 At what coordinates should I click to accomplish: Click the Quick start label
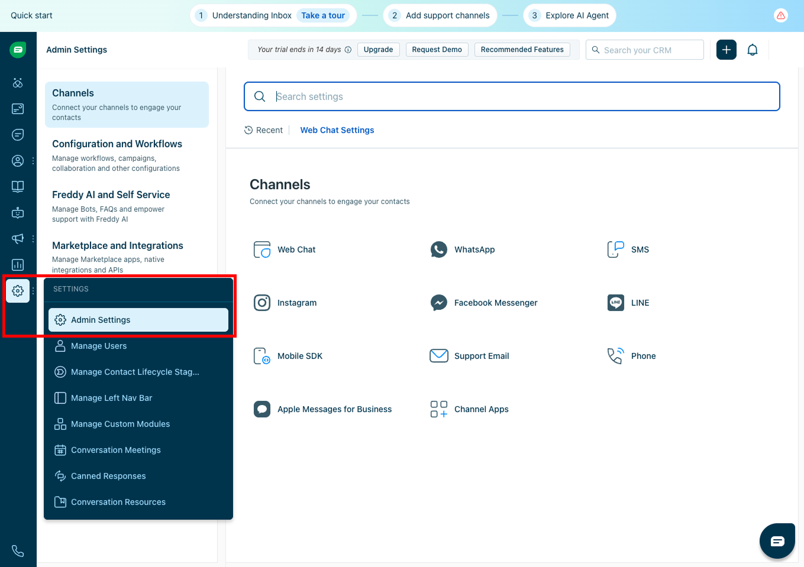point(31,15)
